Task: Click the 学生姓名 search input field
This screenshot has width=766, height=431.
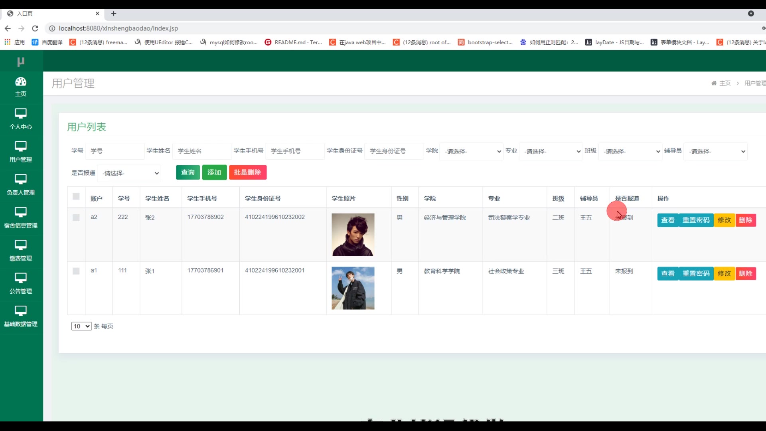Action: [202, 151]
